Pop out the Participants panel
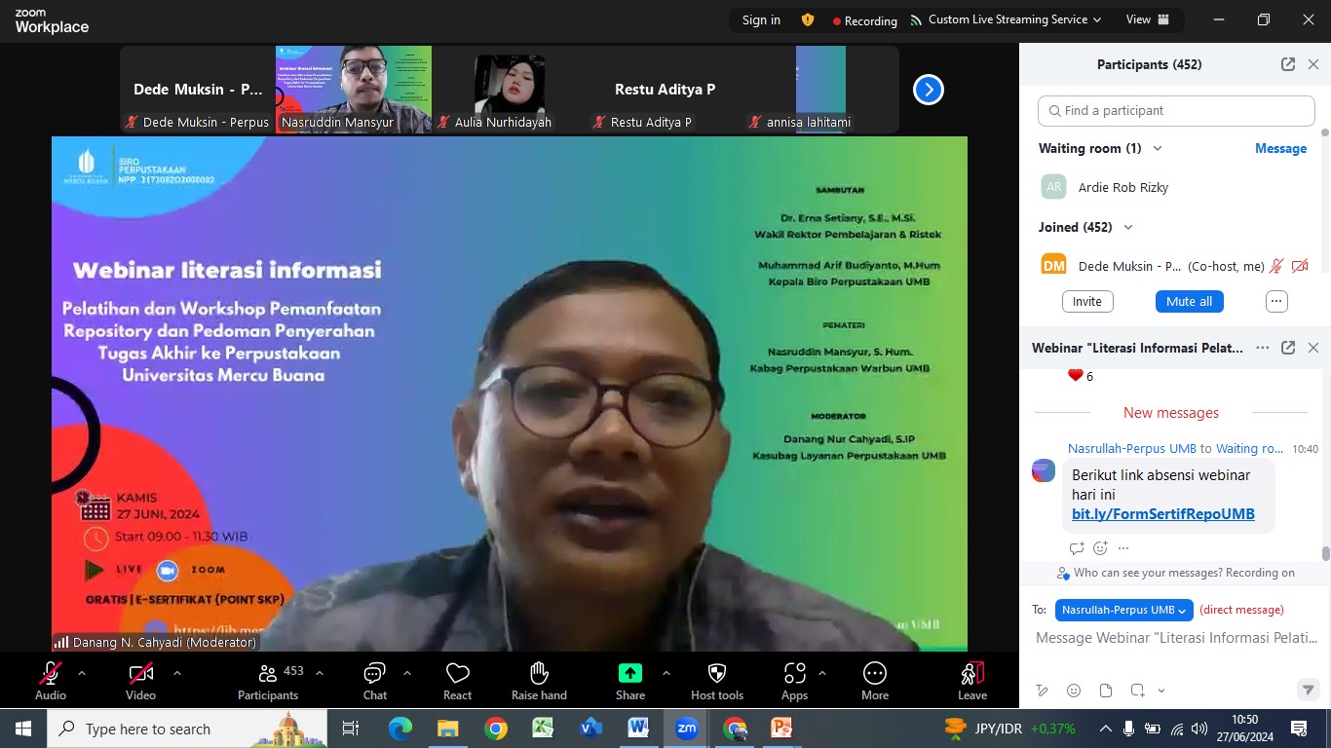This screenshot has height=748, width=1331. (1287, 64)
